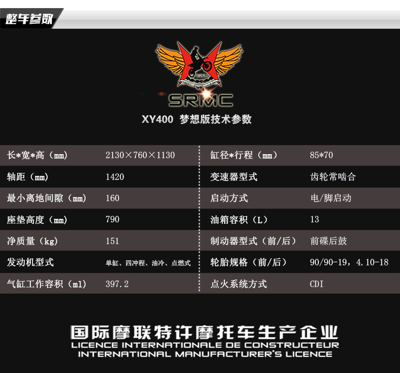
Task: Click the 前碟后鼓 brake type value
Action: point(329,241)
